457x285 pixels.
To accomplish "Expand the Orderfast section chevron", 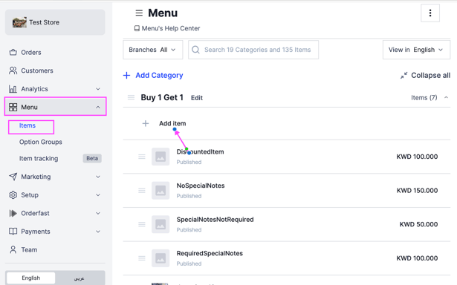I will point(98,213).
